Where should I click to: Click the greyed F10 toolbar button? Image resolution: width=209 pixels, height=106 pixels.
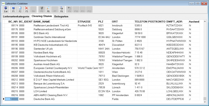pos(76,9)
